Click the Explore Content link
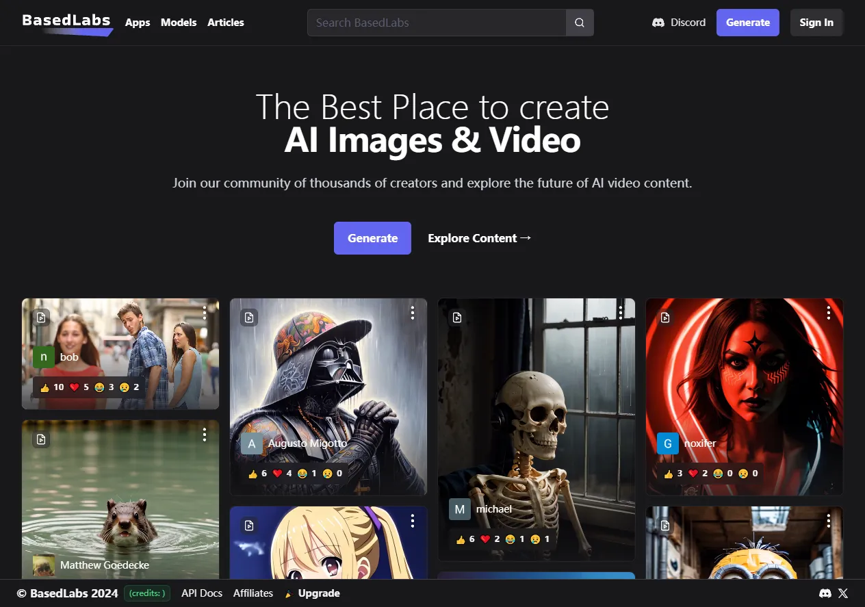Image resolution: width=865 pixels, height=607 pixels. coord(479,238)
